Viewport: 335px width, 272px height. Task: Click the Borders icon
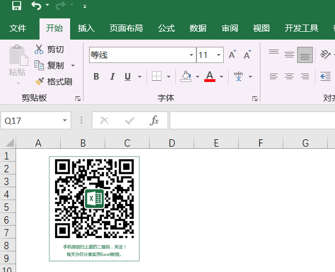[x=156, y=76]
